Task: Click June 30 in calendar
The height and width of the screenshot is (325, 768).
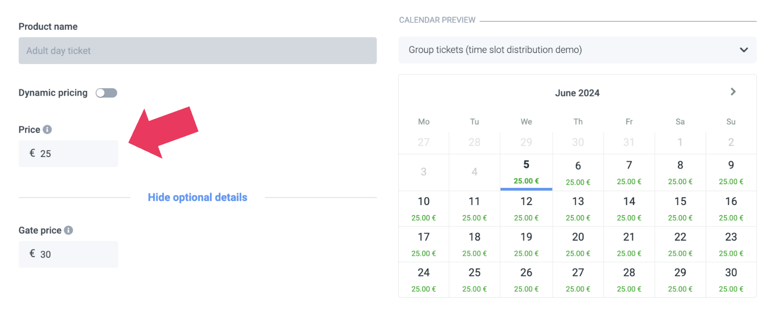Action: (731, 280)
